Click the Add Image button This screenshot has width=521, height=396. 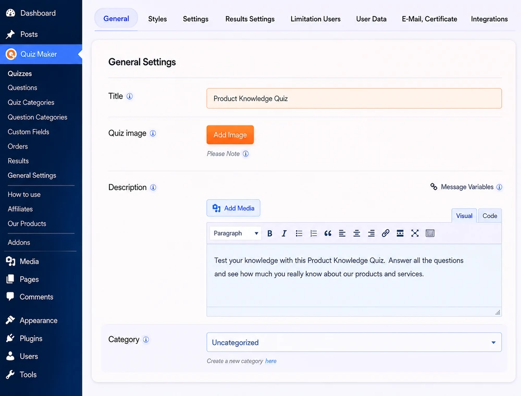tap(230, 135)
